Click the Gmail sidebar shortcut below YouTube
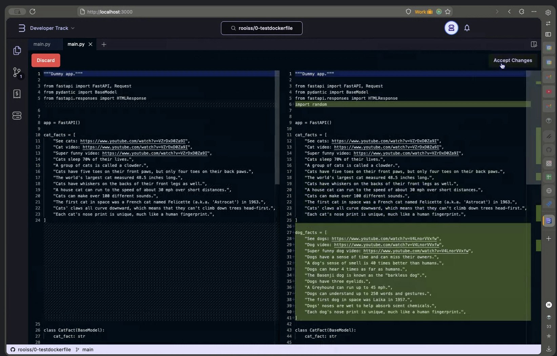 click(x=549, y=106)
